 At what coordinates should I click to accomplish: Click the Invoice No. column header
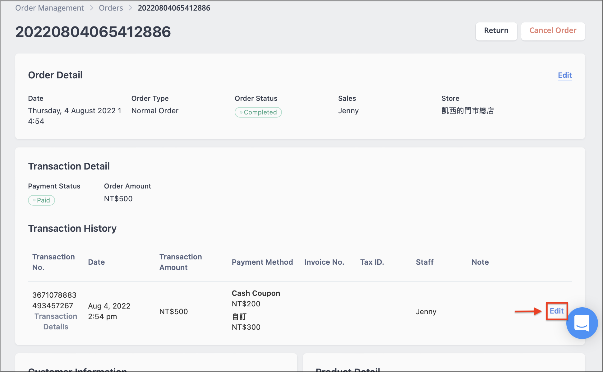324,262
